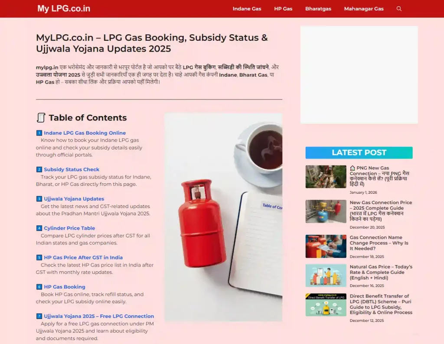
Task: Open the HP Gas Price After GST link
Action: pyautogui.click(x=83, y=257)
